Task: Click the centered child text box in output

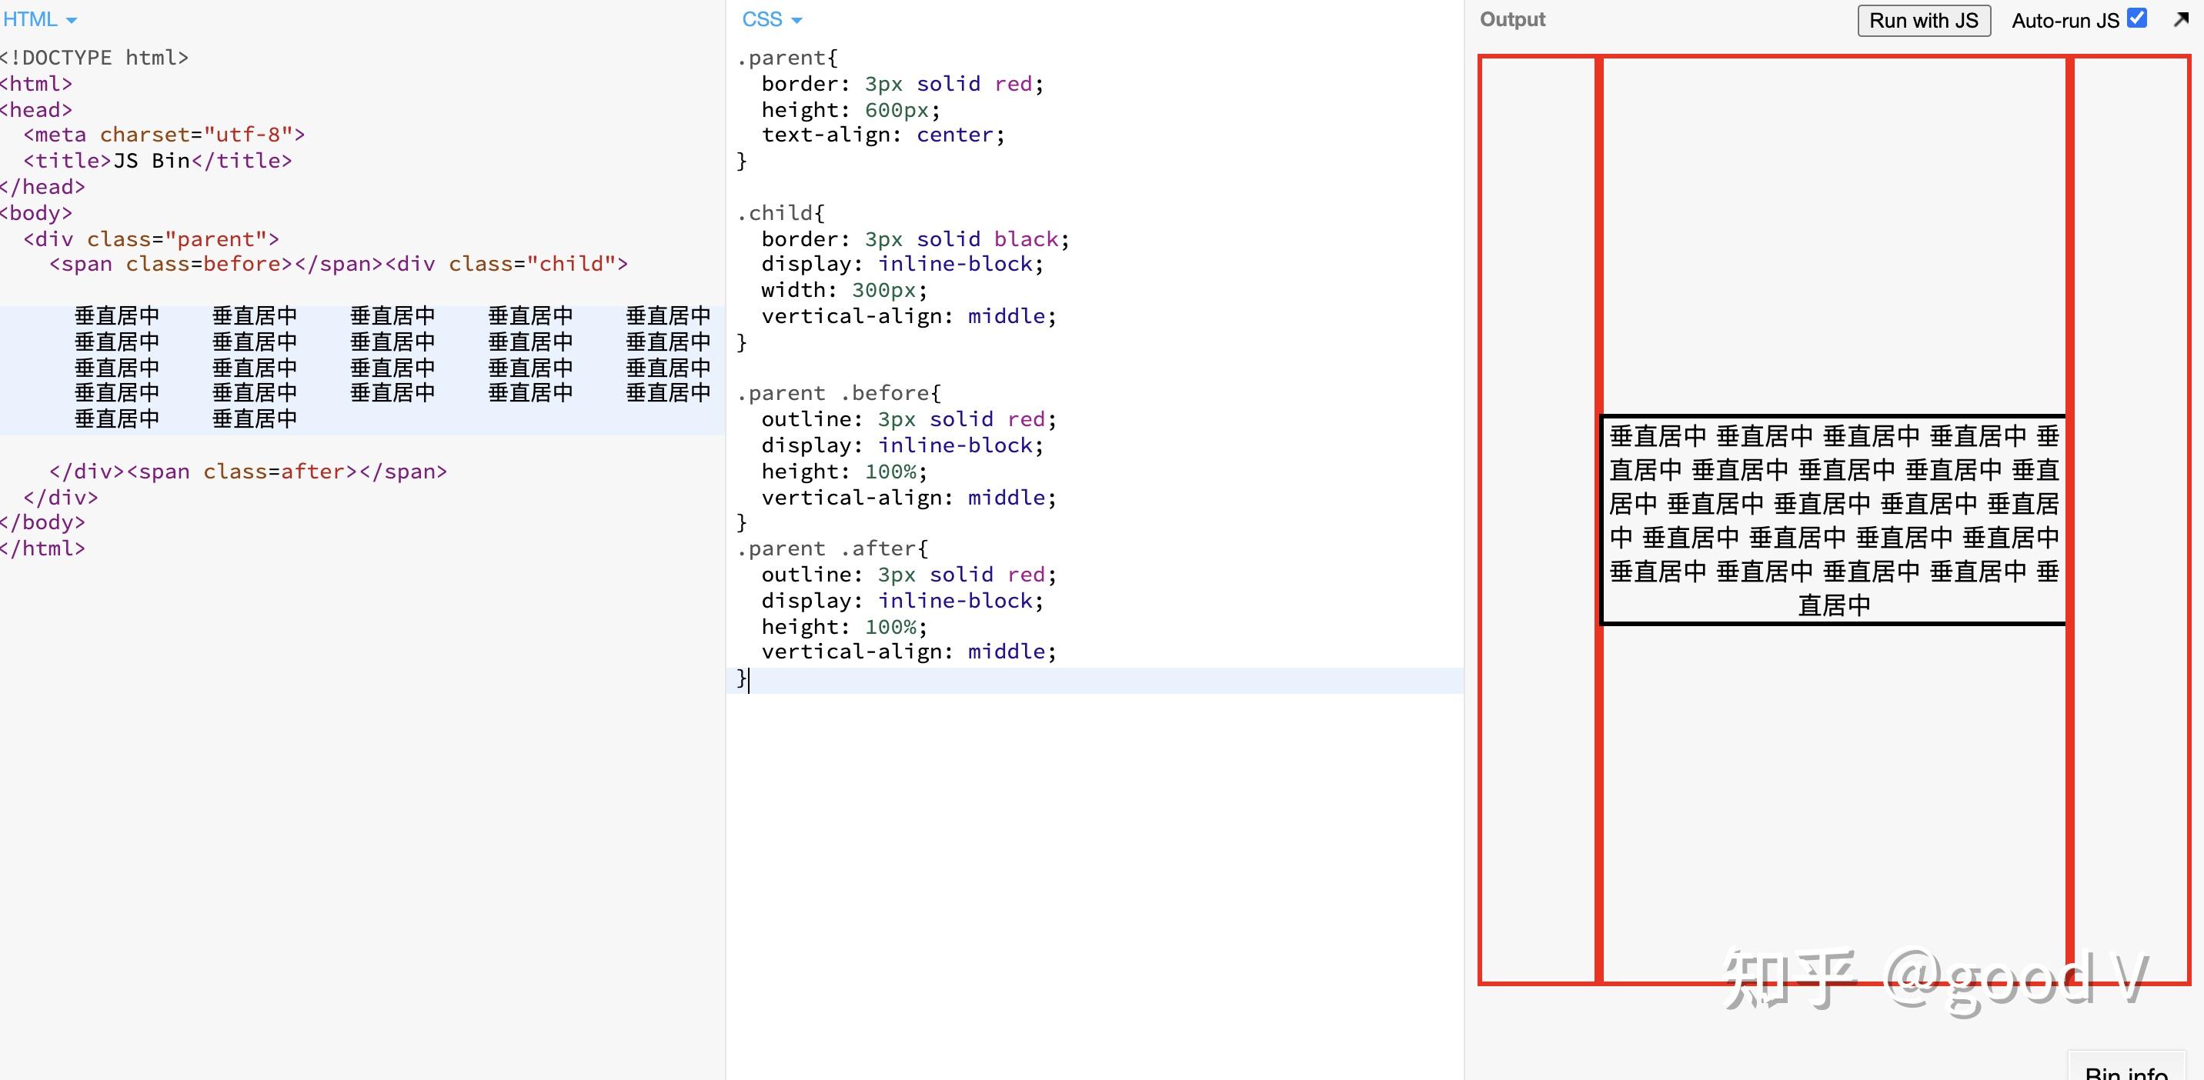Action: point(1832,520)
